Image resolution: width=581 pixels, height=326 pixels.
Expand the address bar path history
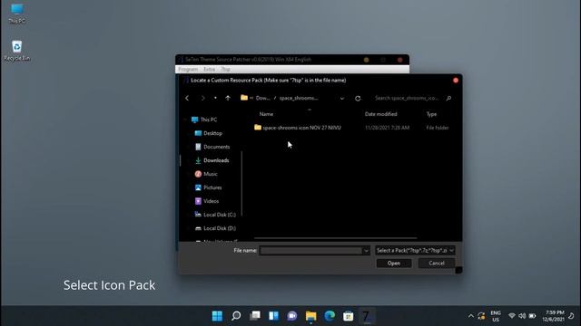click(x=342, y=99)
